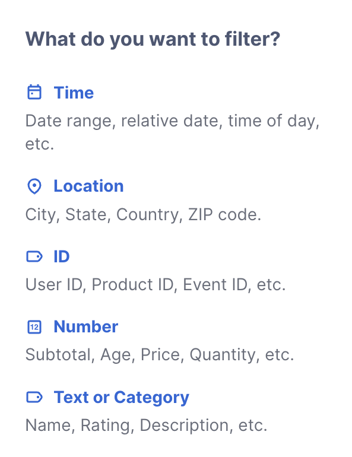Click 'Event ID' in the ID description
Image resolution: width=352 pixels, height=457 pixels.
coord(215,285)
